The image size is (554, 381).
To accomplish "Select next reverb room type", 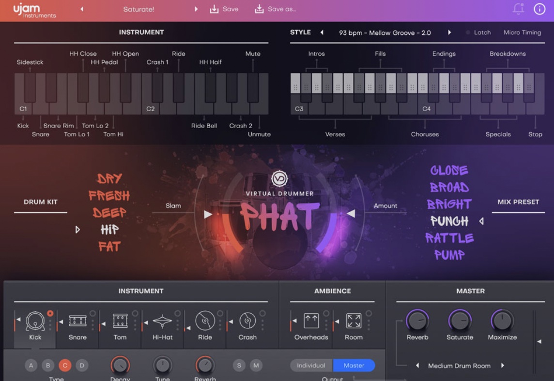I will 502,366.
